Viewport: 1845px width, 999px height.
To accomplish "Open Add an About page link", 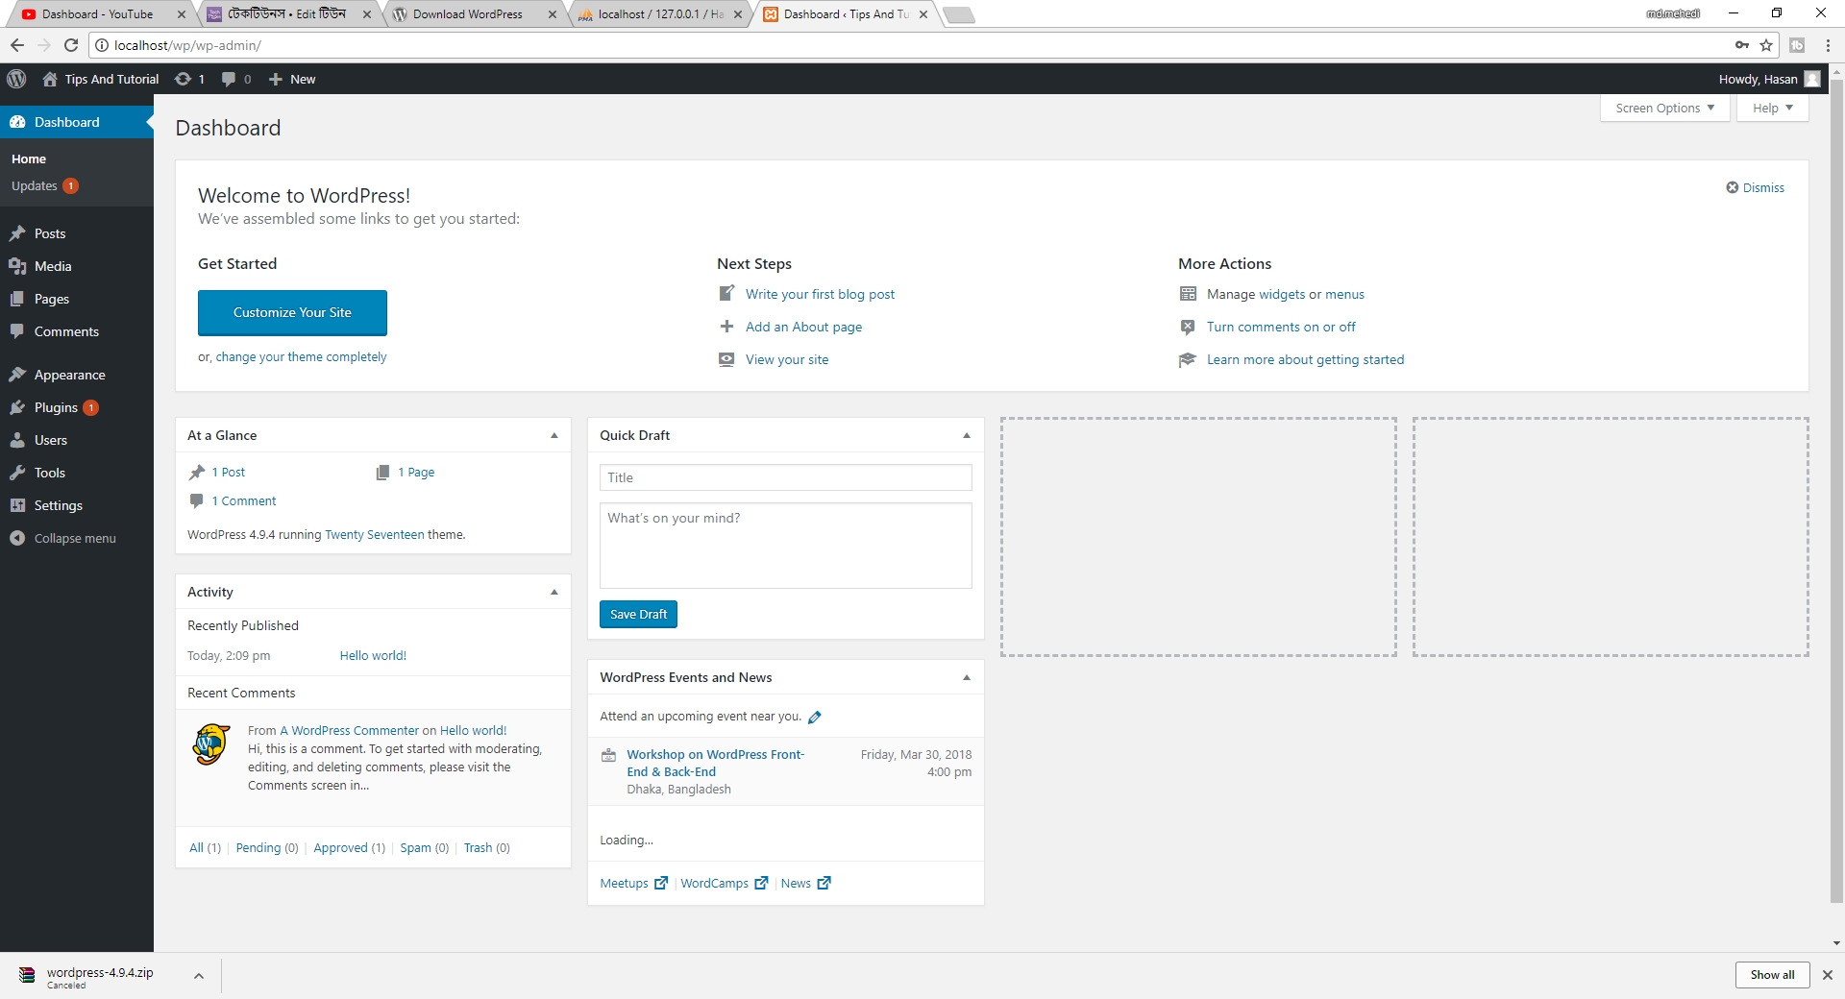I will (803, 327).
